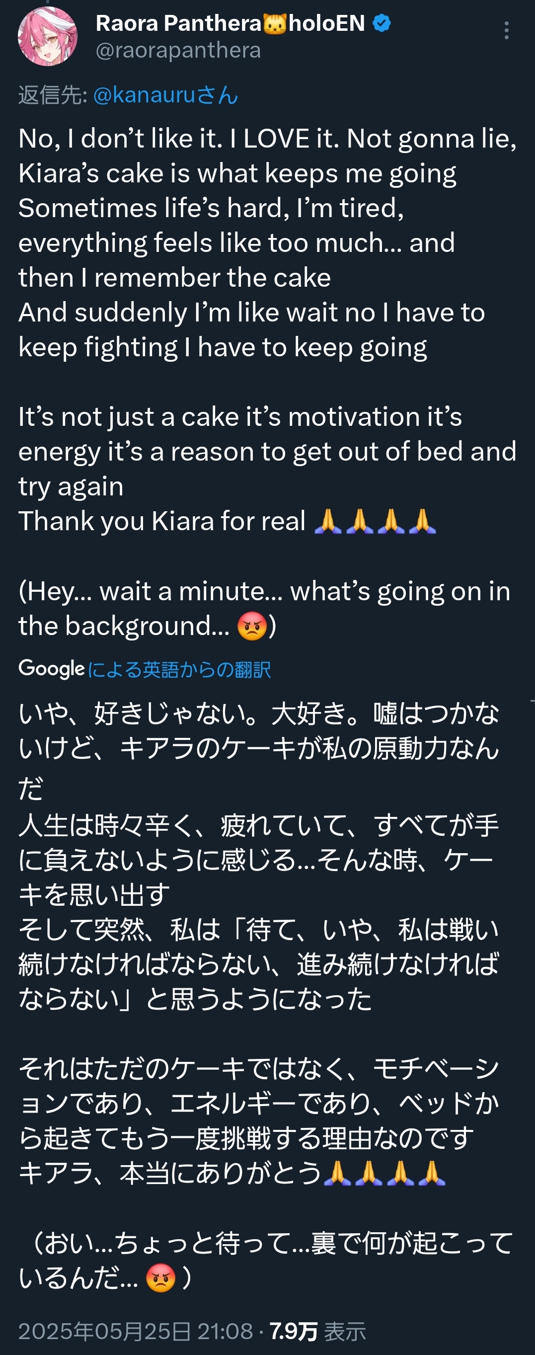This screenshot has width=535, height=1355.
Task: Visit the @kanauru reply-to profile link
Action: pos(166,95)
